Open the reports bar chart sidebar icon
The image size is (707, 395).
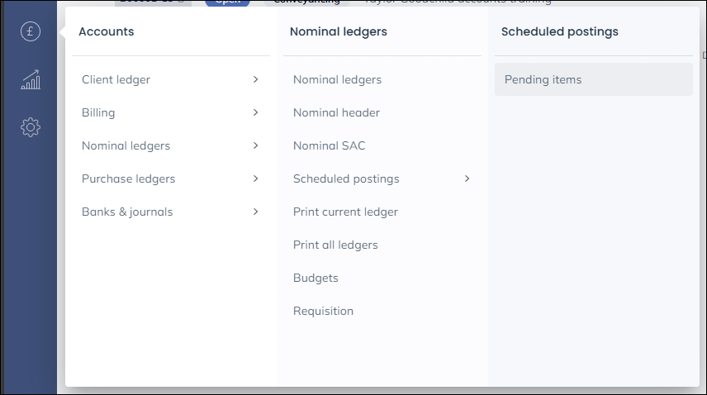31,80
